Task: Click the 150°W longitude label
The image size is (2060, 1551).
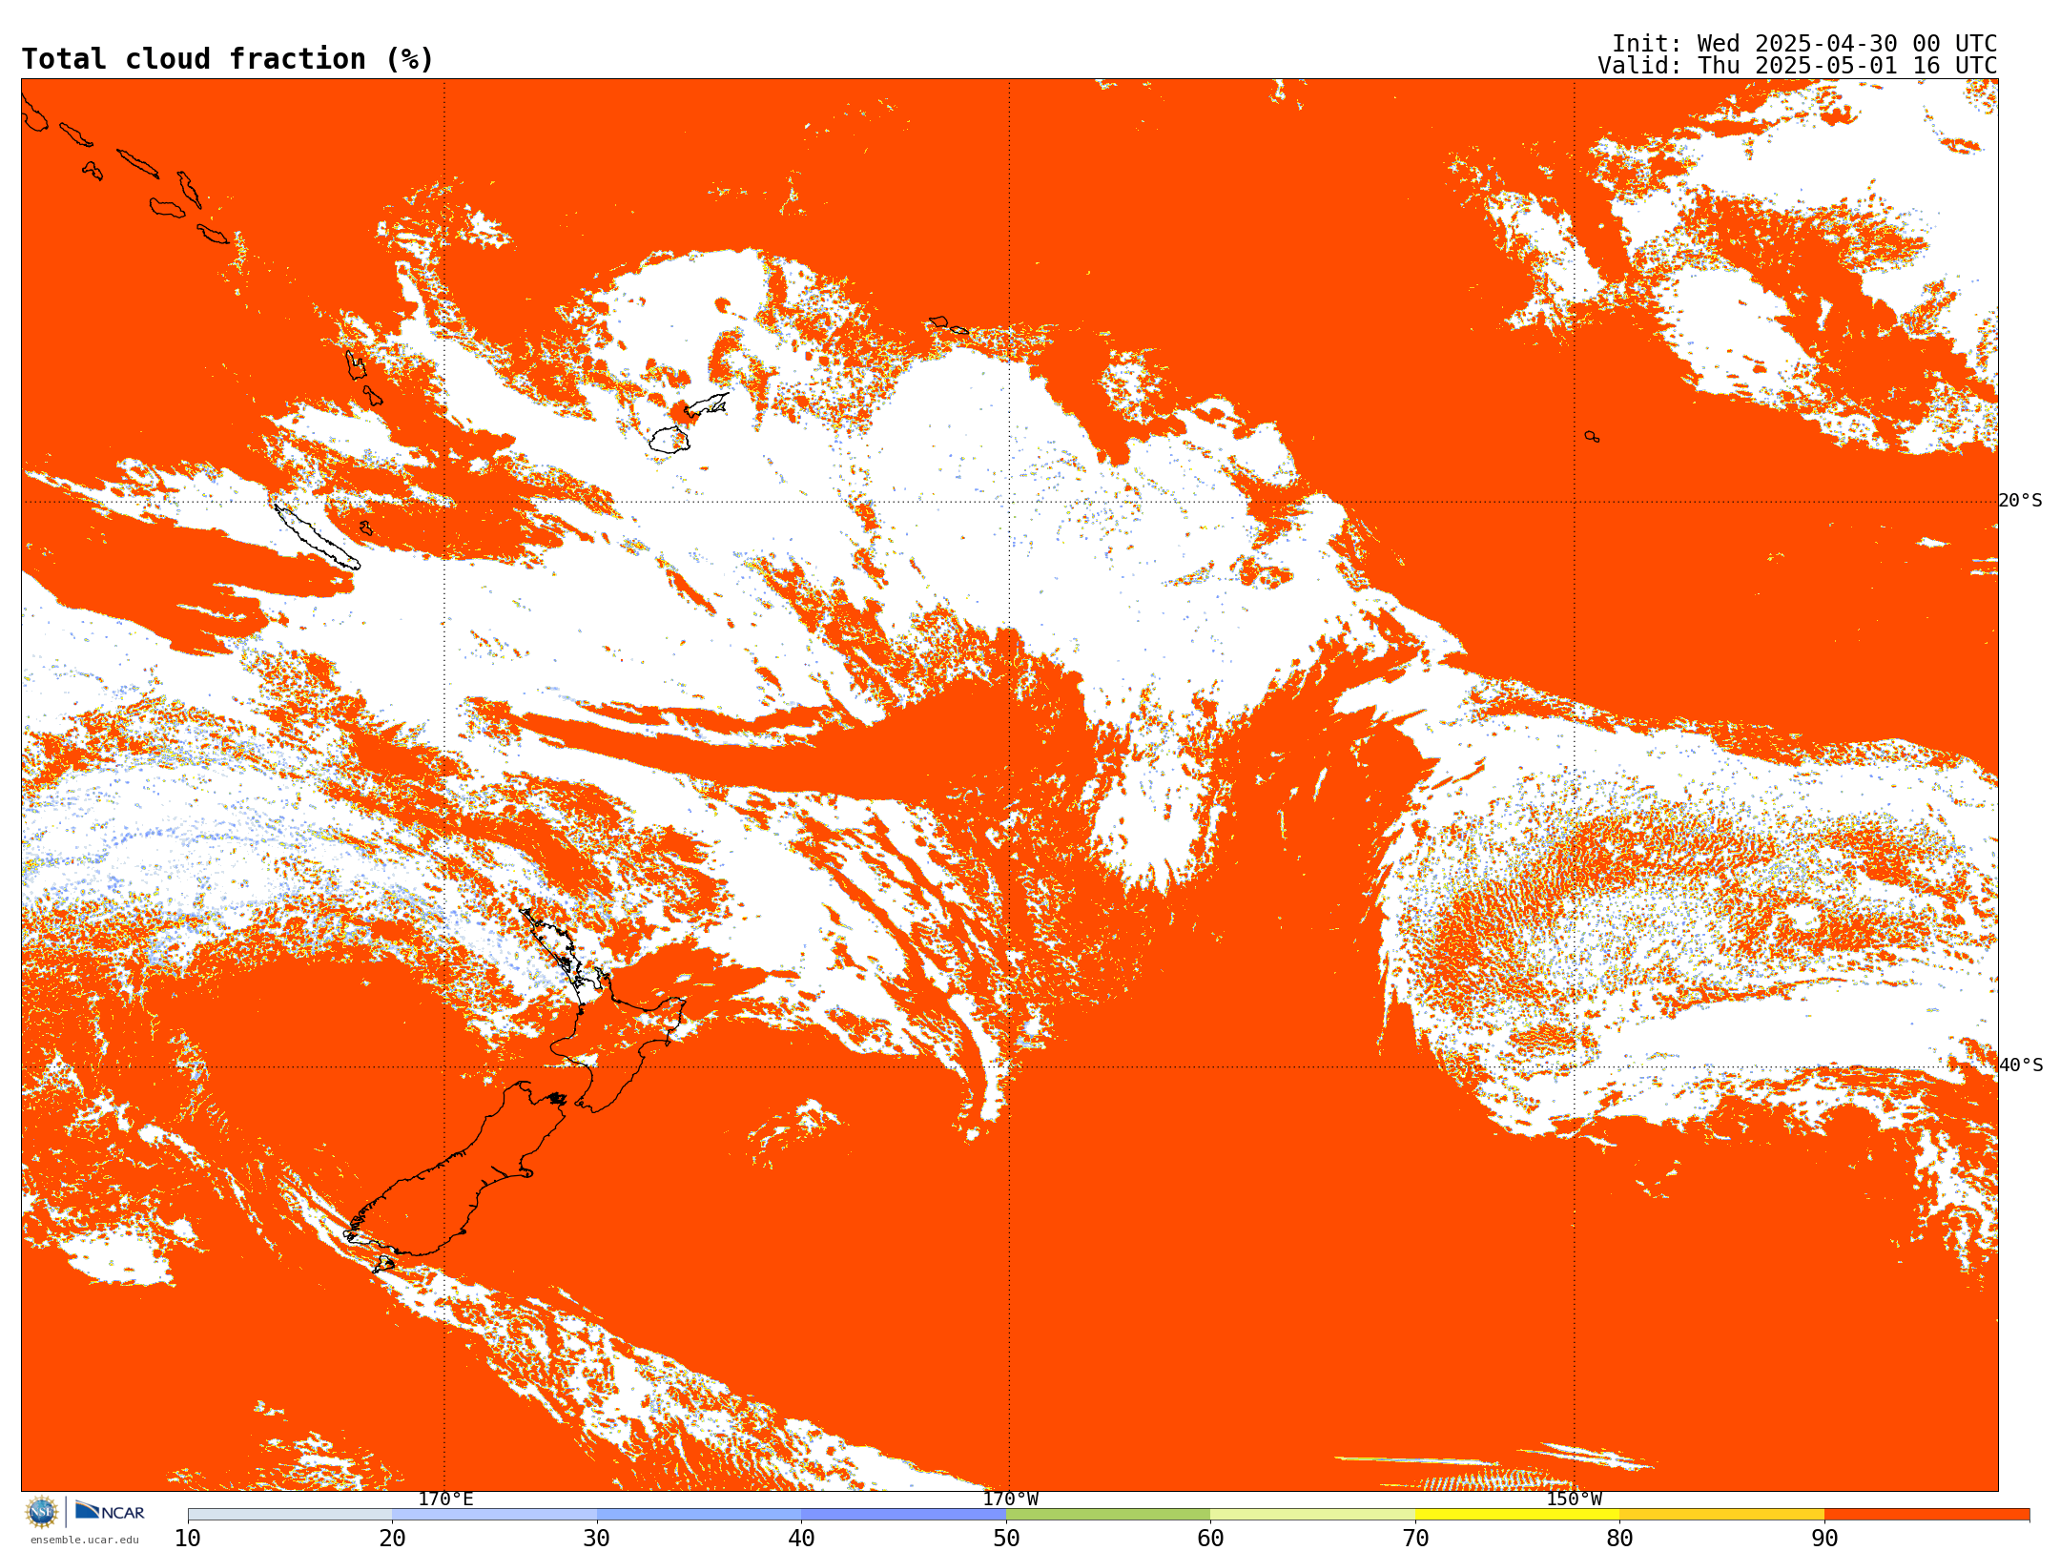Action: [1574, 1499]
